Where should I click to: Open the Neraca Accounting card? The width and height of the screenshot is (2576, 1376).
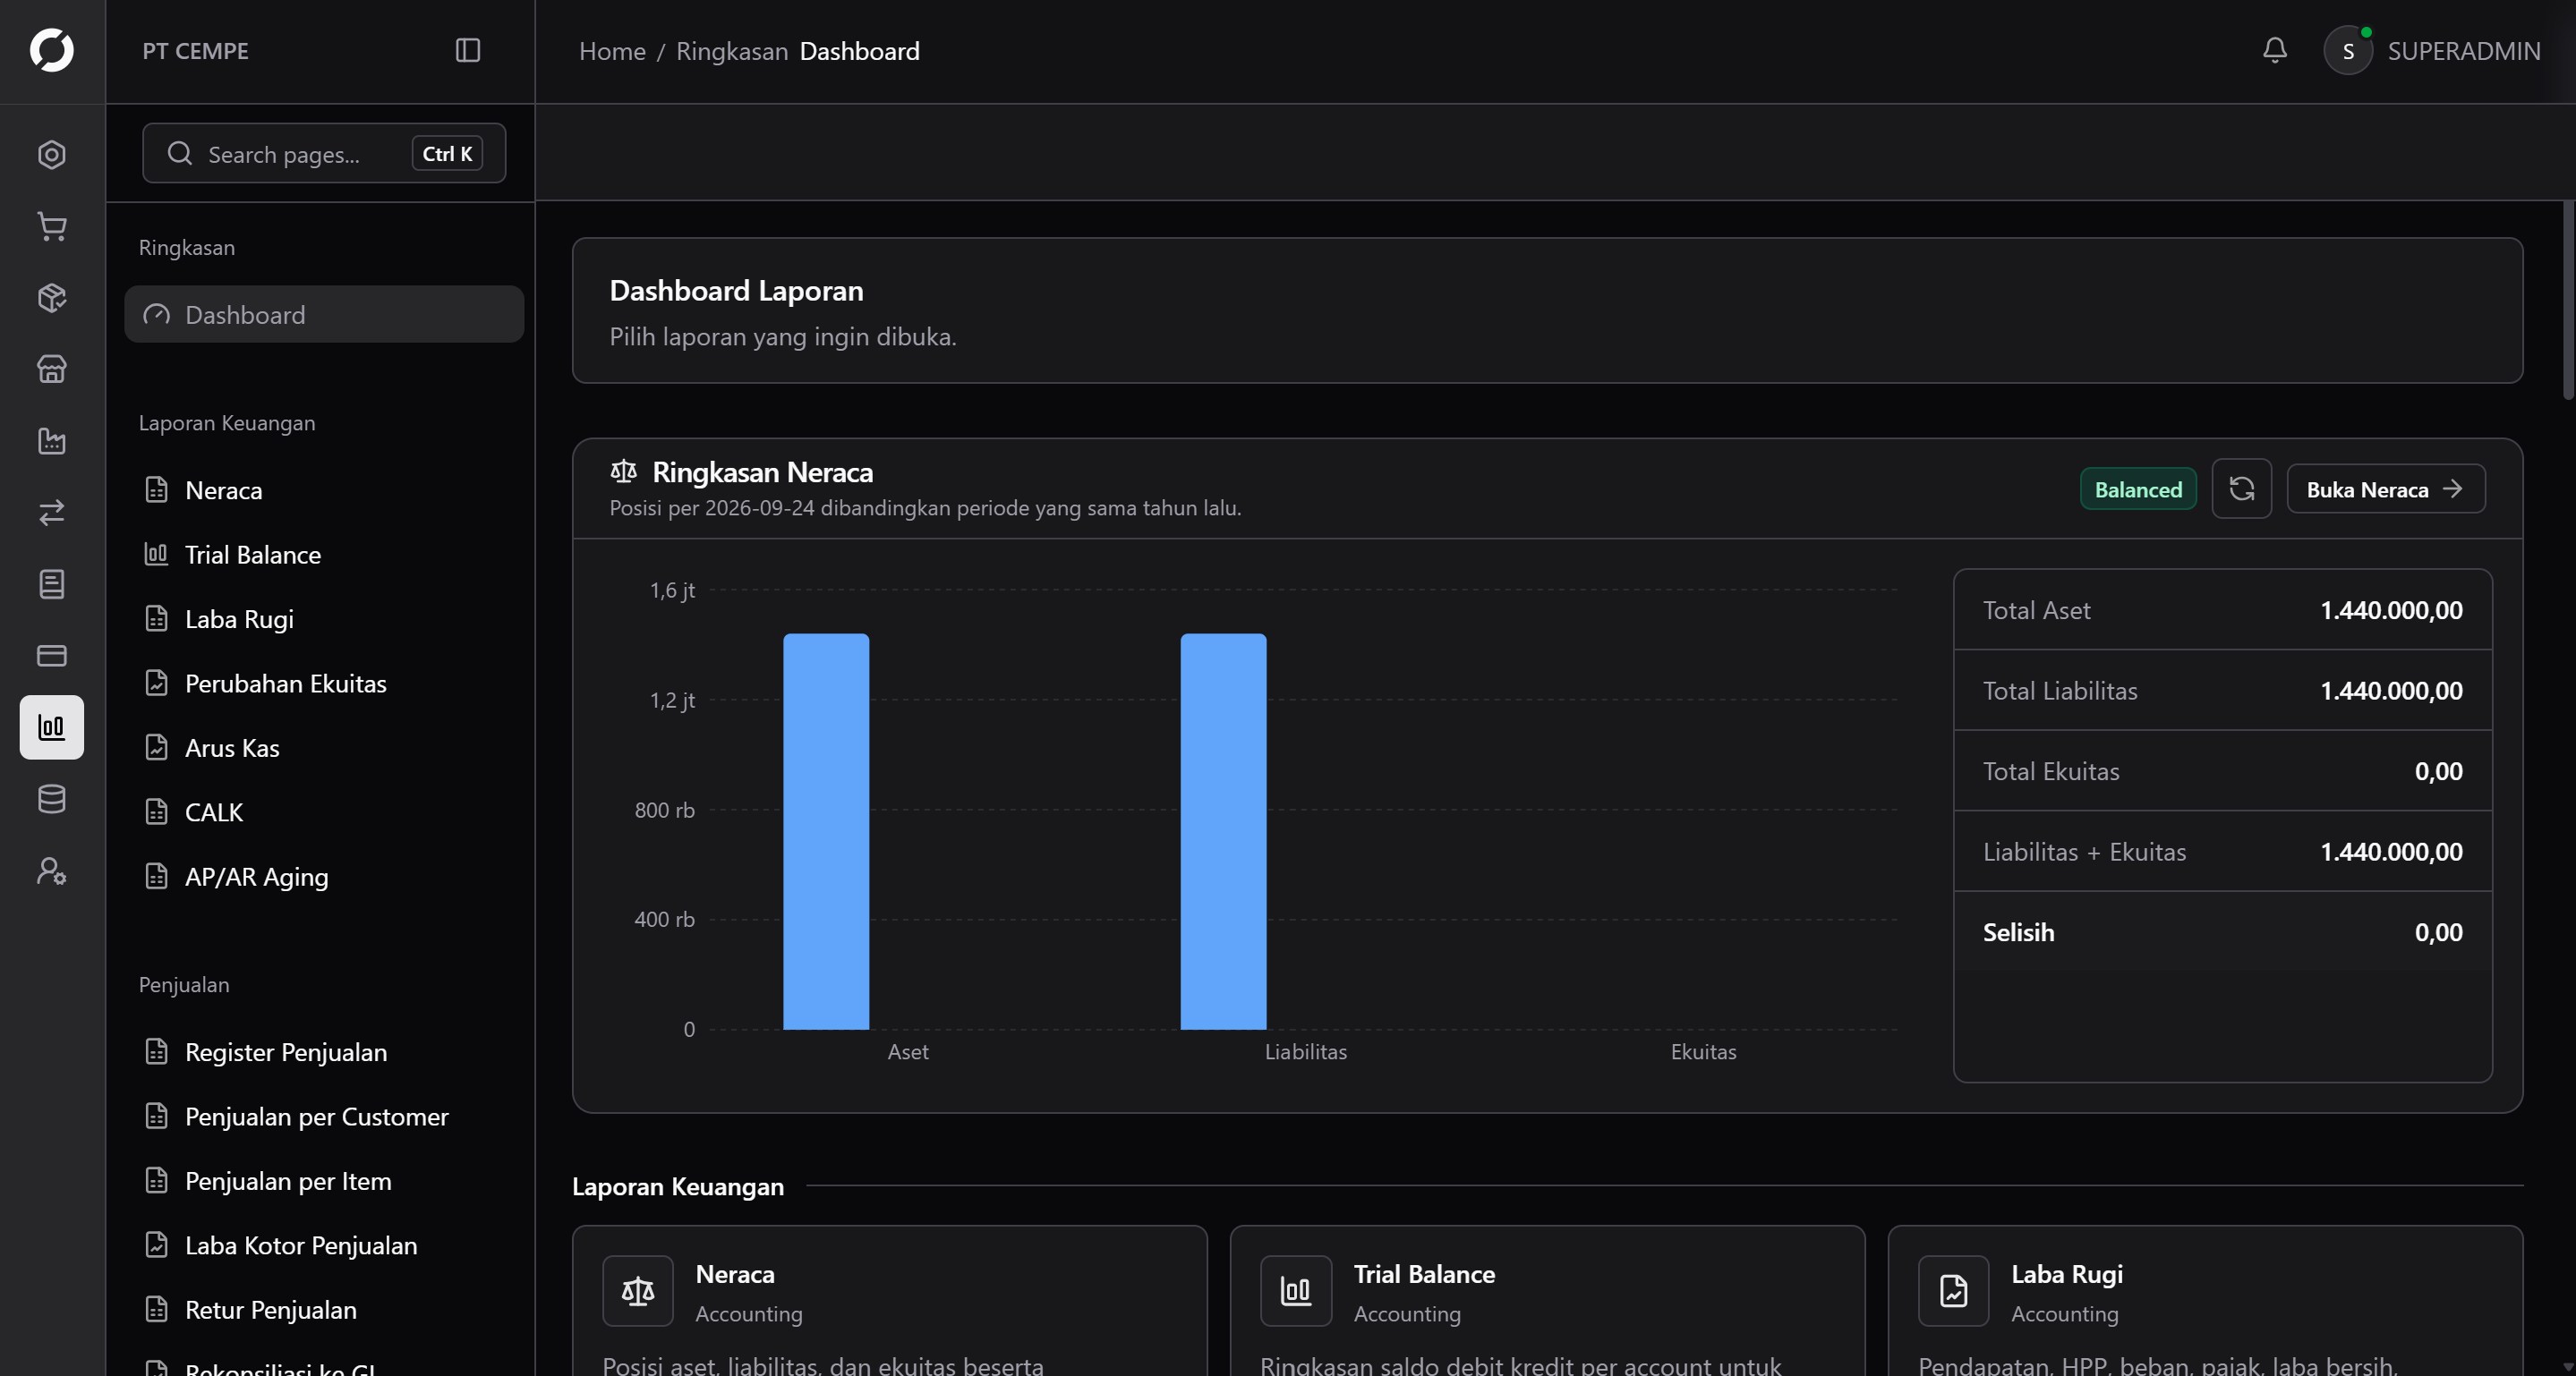[x=889, y=1300]
